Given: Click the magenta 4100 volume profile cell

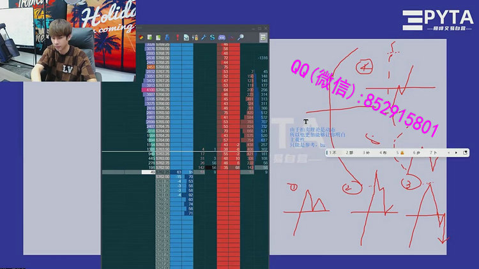Looking at the screenshot, I should [x=149, y=90].
